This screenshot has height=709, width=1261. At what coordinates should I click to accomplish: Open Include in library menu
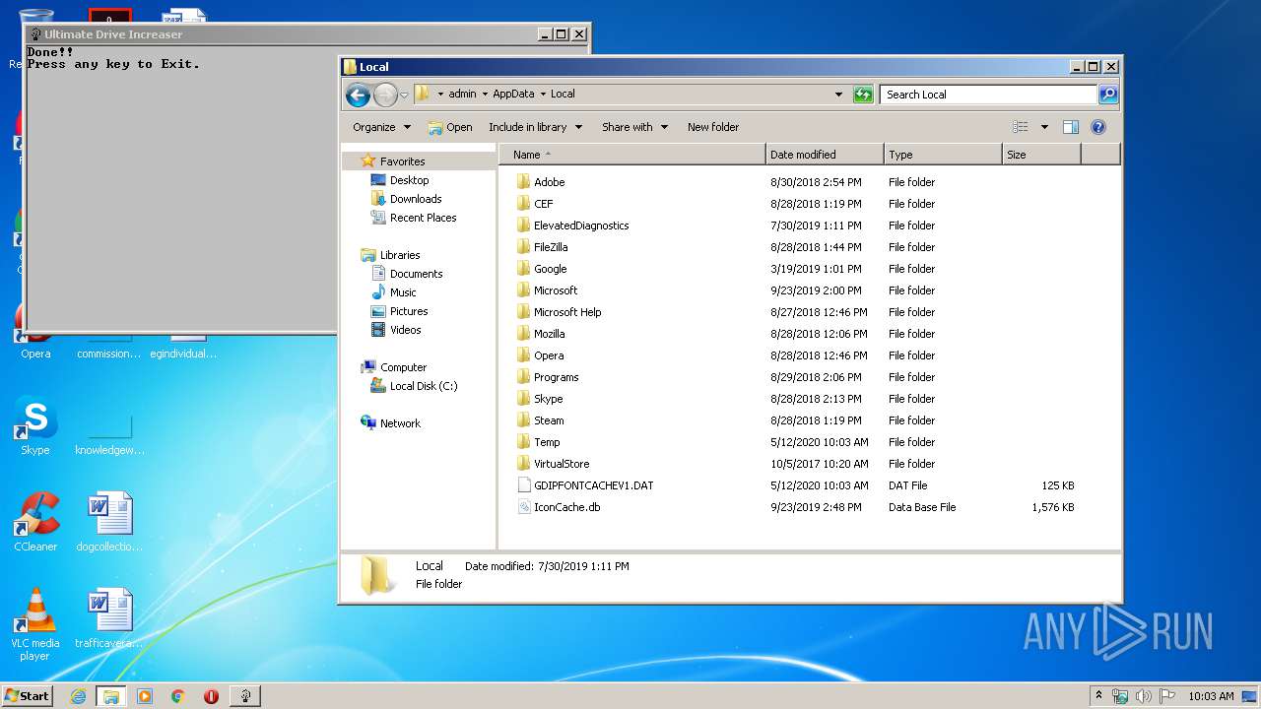coord(535,127)
